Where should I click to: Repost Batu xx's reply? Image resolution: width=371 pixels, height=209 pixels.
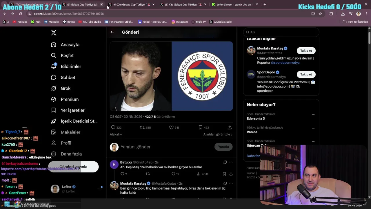pyautogui.click(x=148, y=174)
